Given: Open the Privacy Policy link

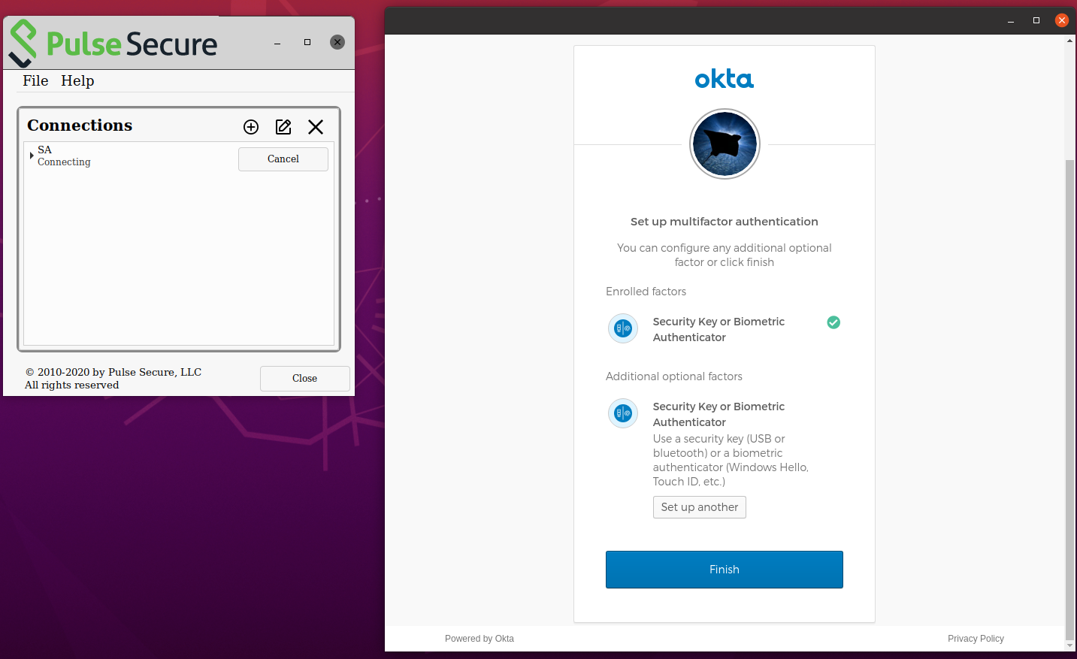Looking at the screenshot, I should (976, 639).
